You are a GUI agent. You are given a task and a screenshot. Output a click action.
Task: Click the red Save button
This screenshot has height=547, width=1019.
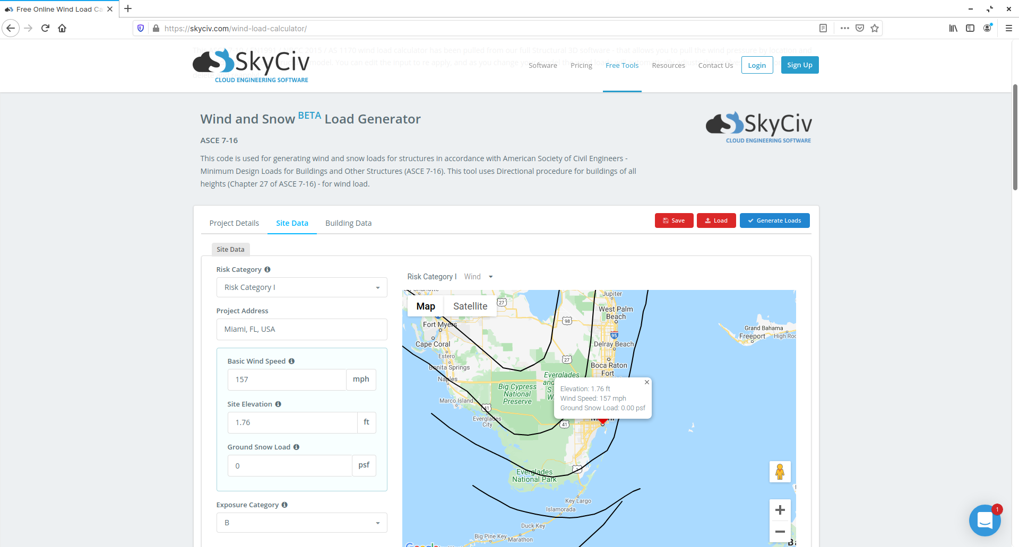[x=674, y=220]
